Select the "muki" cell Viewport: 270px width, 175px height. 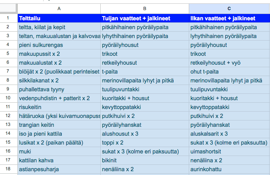click(59, 151)
